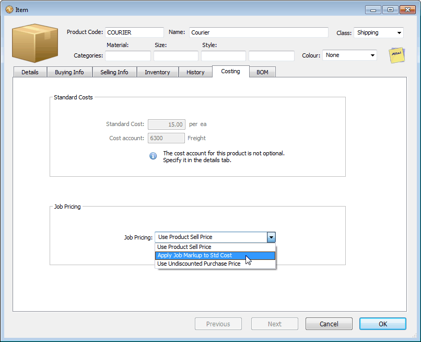
Task: Click the Standard Costs group label
Action: 73,97
